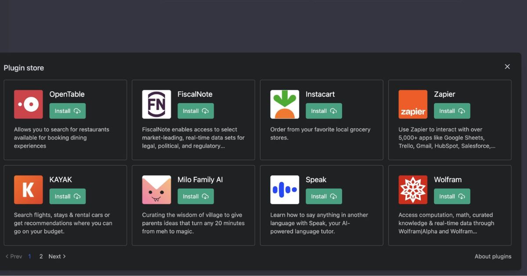The height and width of the screenshot is (276, 527).
Task: Click the KAYAK plugin logo
Action: point(28,189)
